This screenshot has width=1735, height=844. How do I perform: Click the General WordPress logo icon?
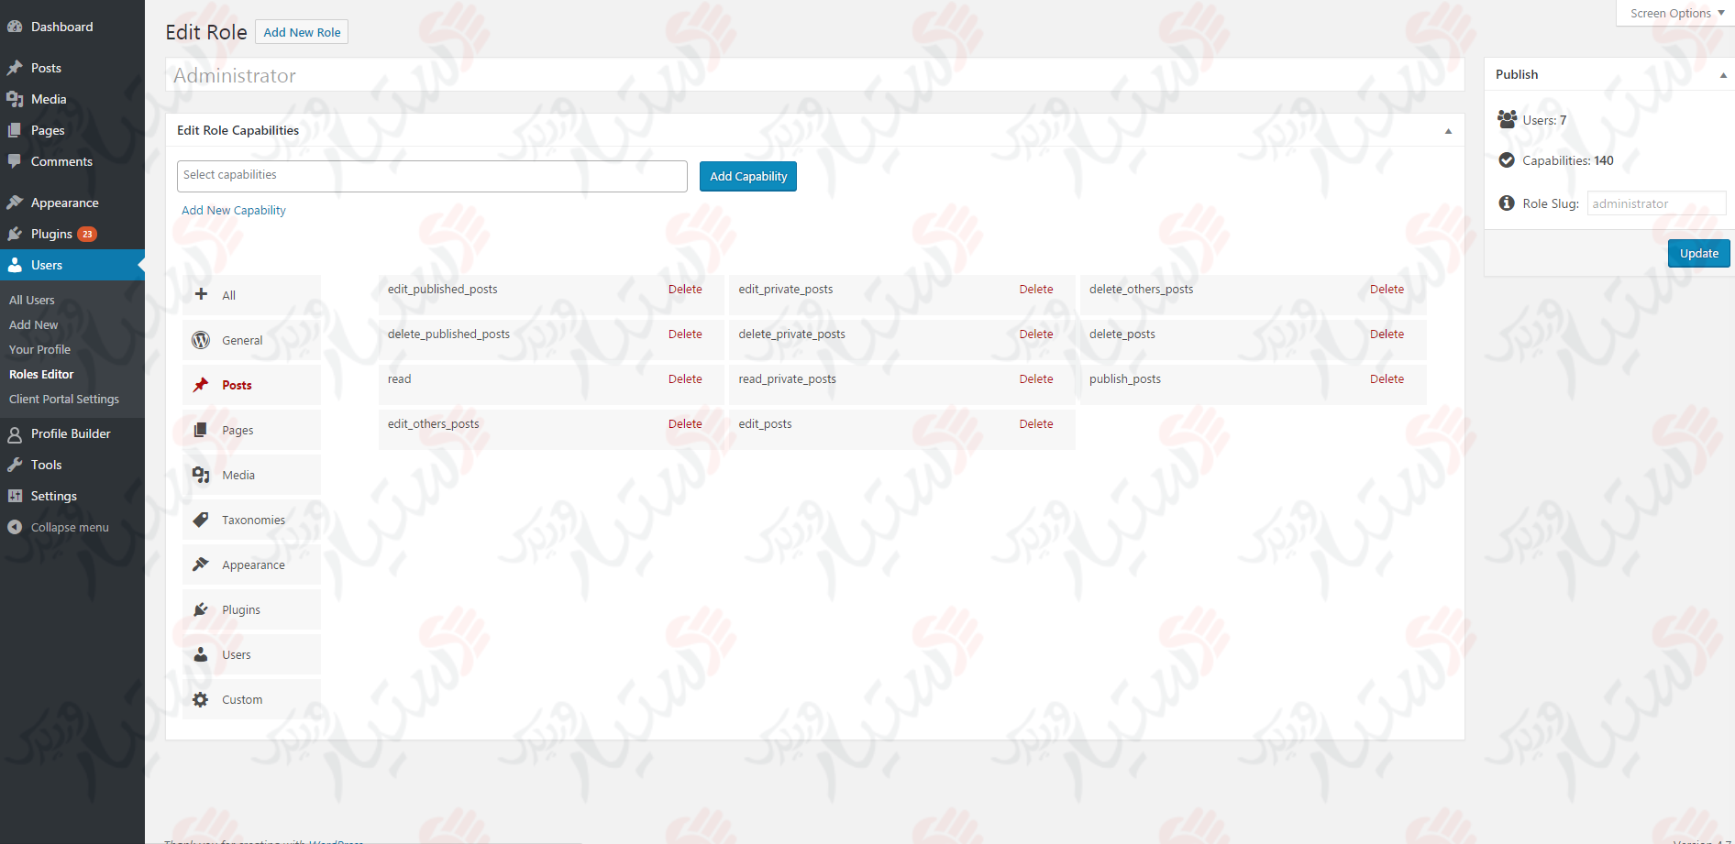pos(202,340)
